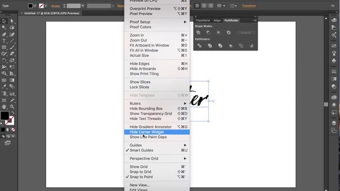
Task: Expand the Guides submenu
Action: point(157,145)
